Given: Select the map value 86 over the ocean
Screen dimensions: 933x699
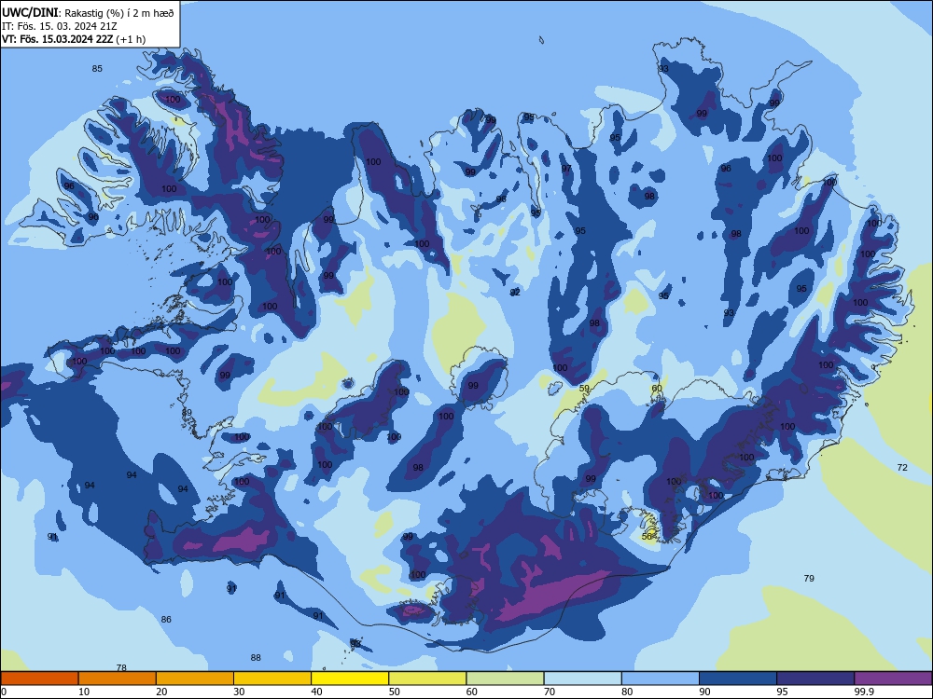Looking at the screenshot, I should pos(166,619).
